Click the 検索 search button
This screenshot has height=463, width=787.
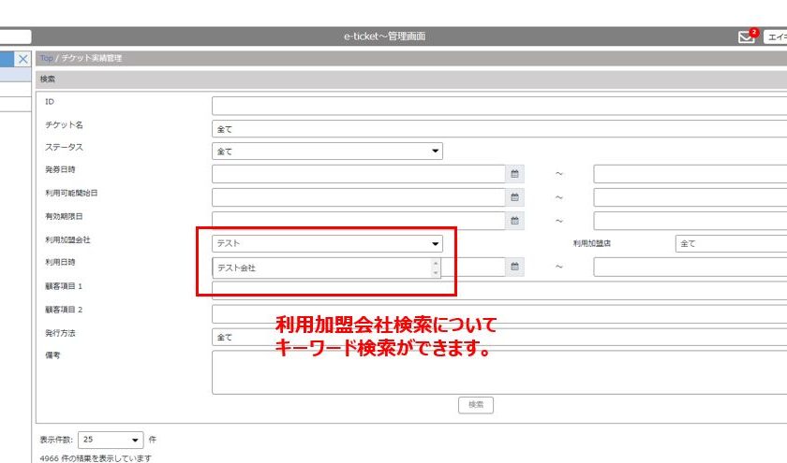pyautogui.click(x=476, y=405)
